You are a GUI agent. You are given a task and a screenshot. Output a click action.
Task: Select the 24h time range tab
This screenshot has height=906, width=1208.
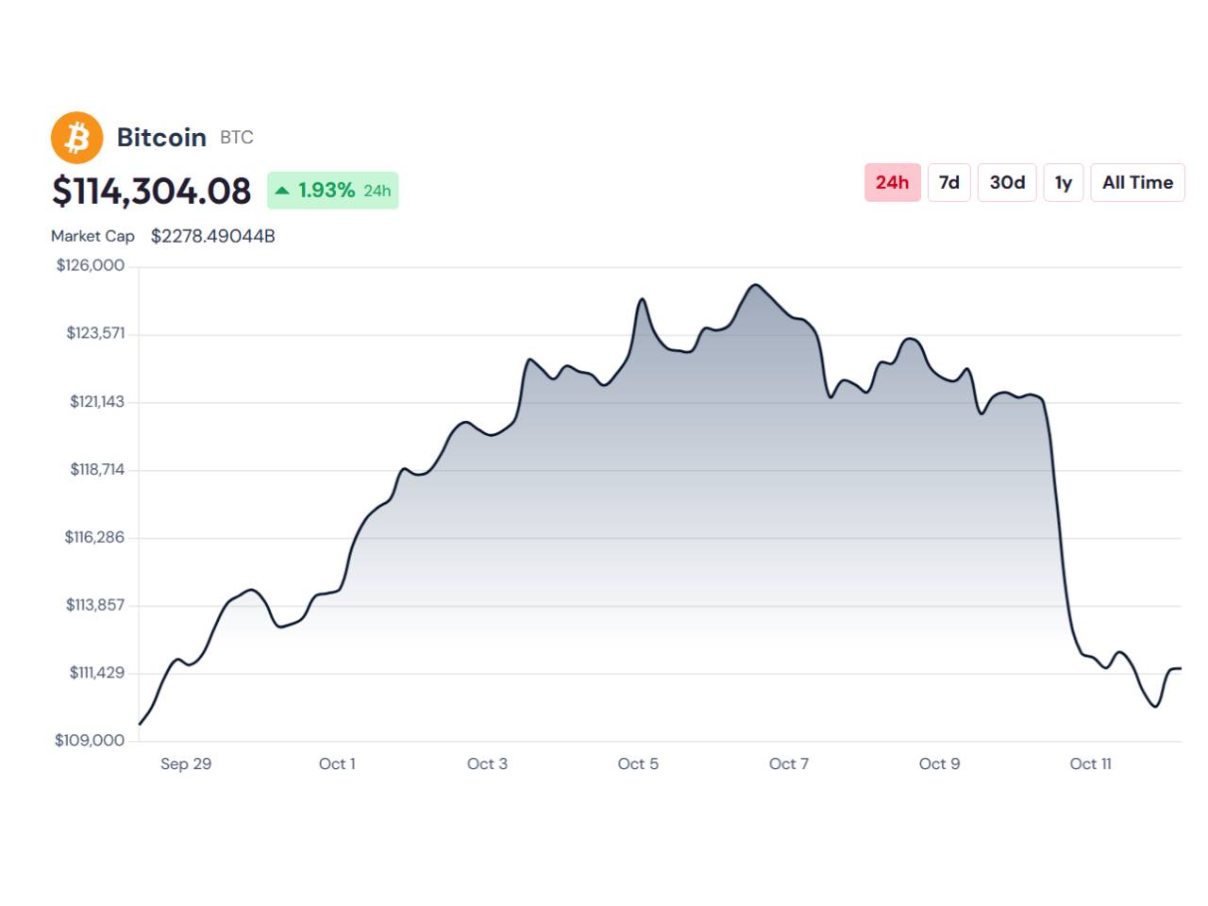coord(892,182)
